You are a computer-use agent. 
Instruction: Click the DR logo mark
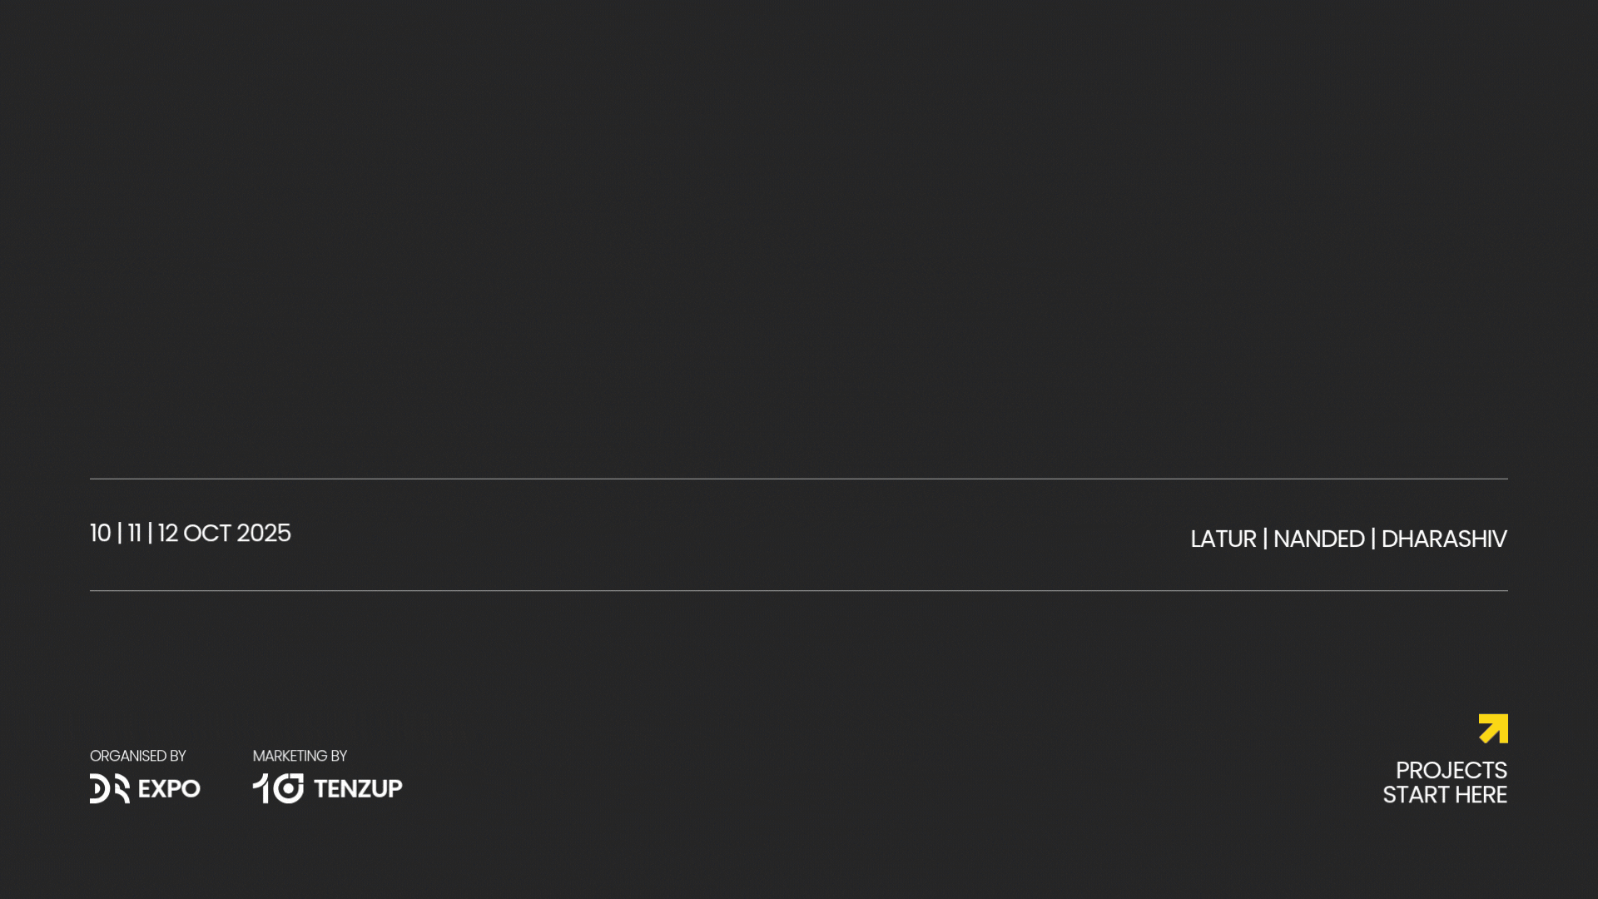pyautogui.click(x=110, y=788)
